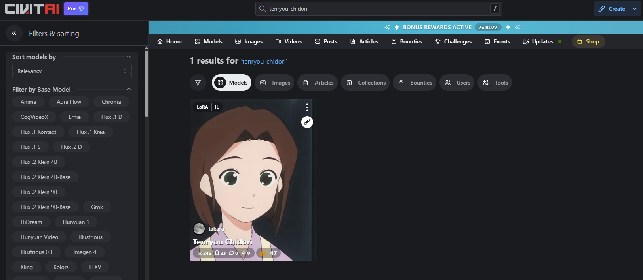643x280 pixels.
Task: Open the three-dot menu on model card
Action: (x=307, y=107)
